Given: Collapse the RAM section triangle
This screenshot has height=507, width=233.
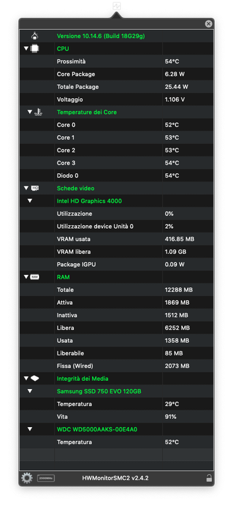Looking at the screenshot, I should (26, 277).
